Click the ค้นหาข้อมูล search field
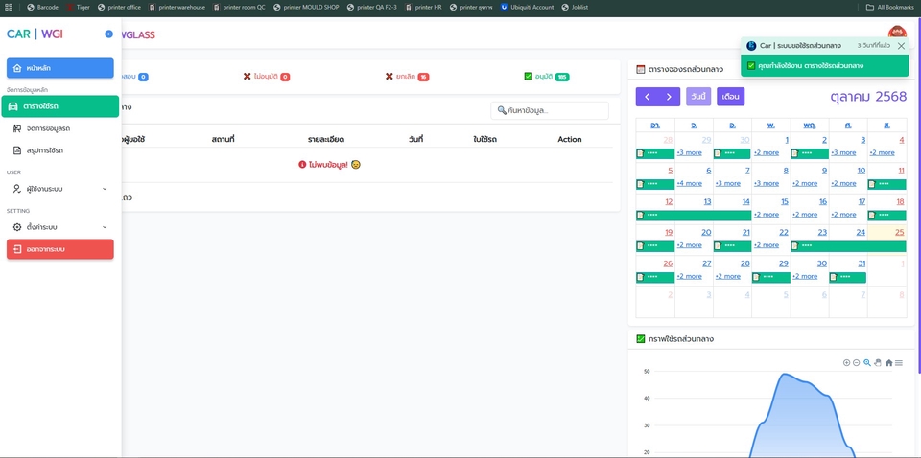921x458 pixels. click(x=550, y=110)
